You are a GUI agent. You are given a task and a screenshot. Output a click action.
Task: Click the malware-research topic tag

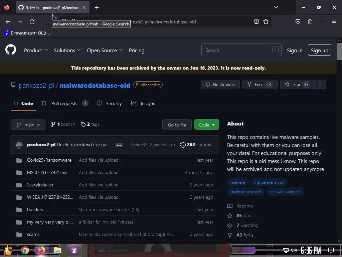tap(246, 192)
